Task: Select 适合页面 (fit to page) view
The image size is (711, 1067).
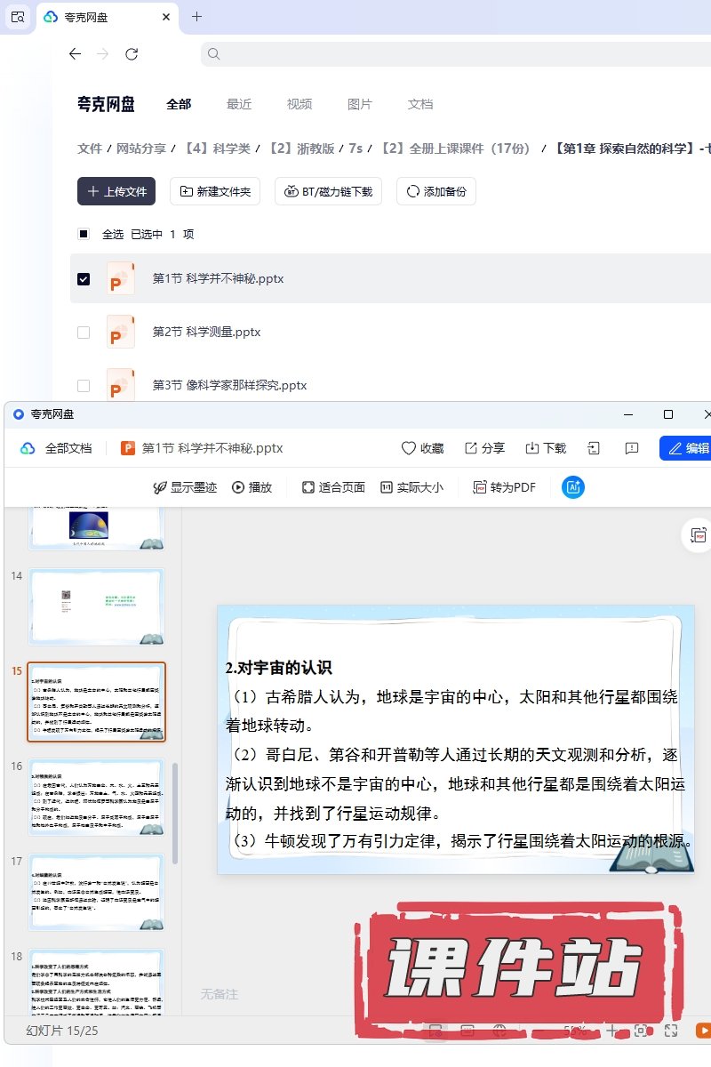Action: pyautogui.click(x=333, y=487)
